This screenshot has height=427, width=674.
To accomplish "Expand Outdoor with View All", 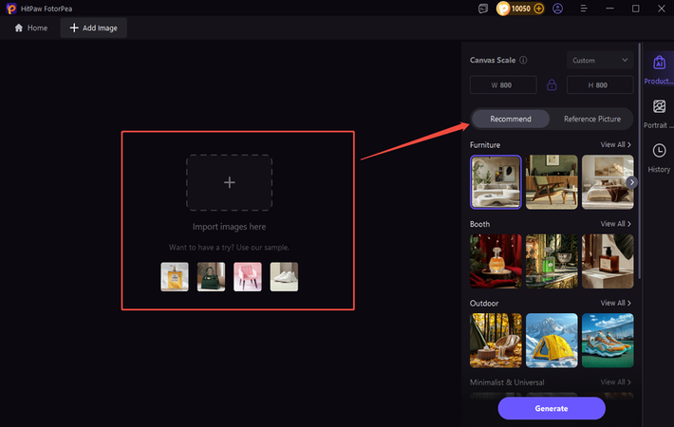I will click(615, 303).
